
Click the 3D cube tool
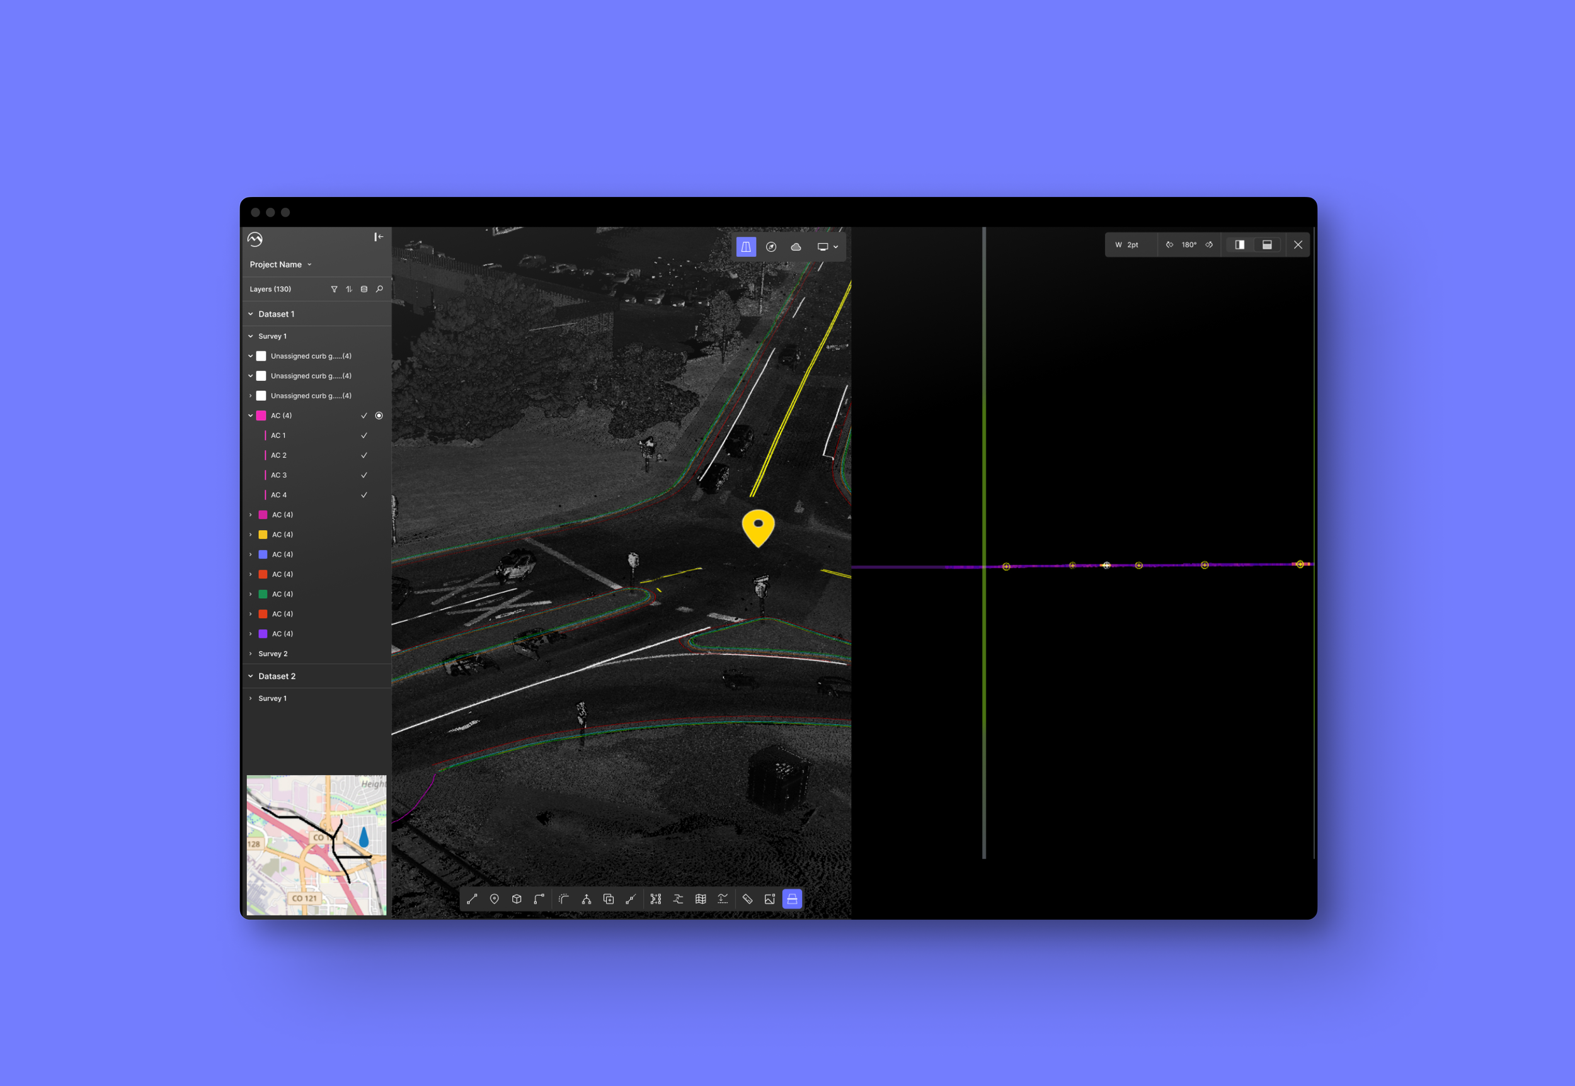click(517, 899)
